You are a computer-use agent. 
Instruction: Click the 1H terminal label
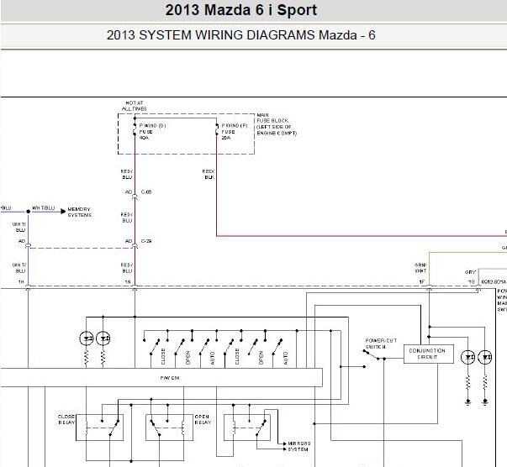[x=21, y=282]
